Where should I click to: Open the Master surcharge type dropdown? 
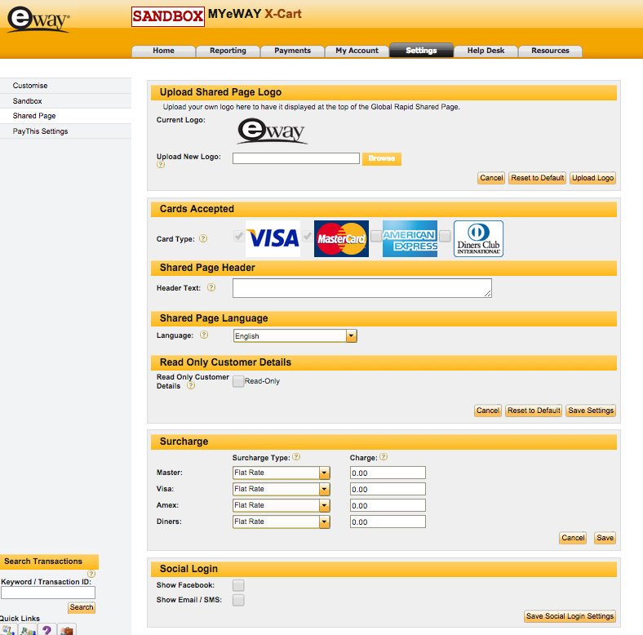282,473
